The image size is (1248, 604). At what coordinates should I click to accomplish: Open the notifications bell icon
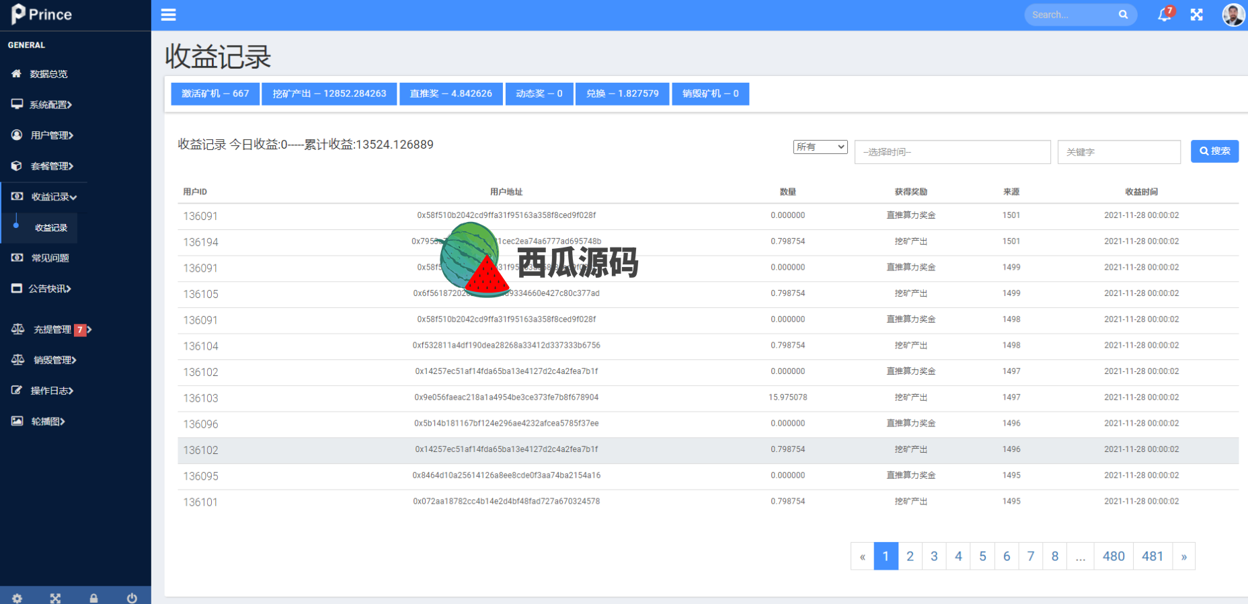coord(1164,15)
